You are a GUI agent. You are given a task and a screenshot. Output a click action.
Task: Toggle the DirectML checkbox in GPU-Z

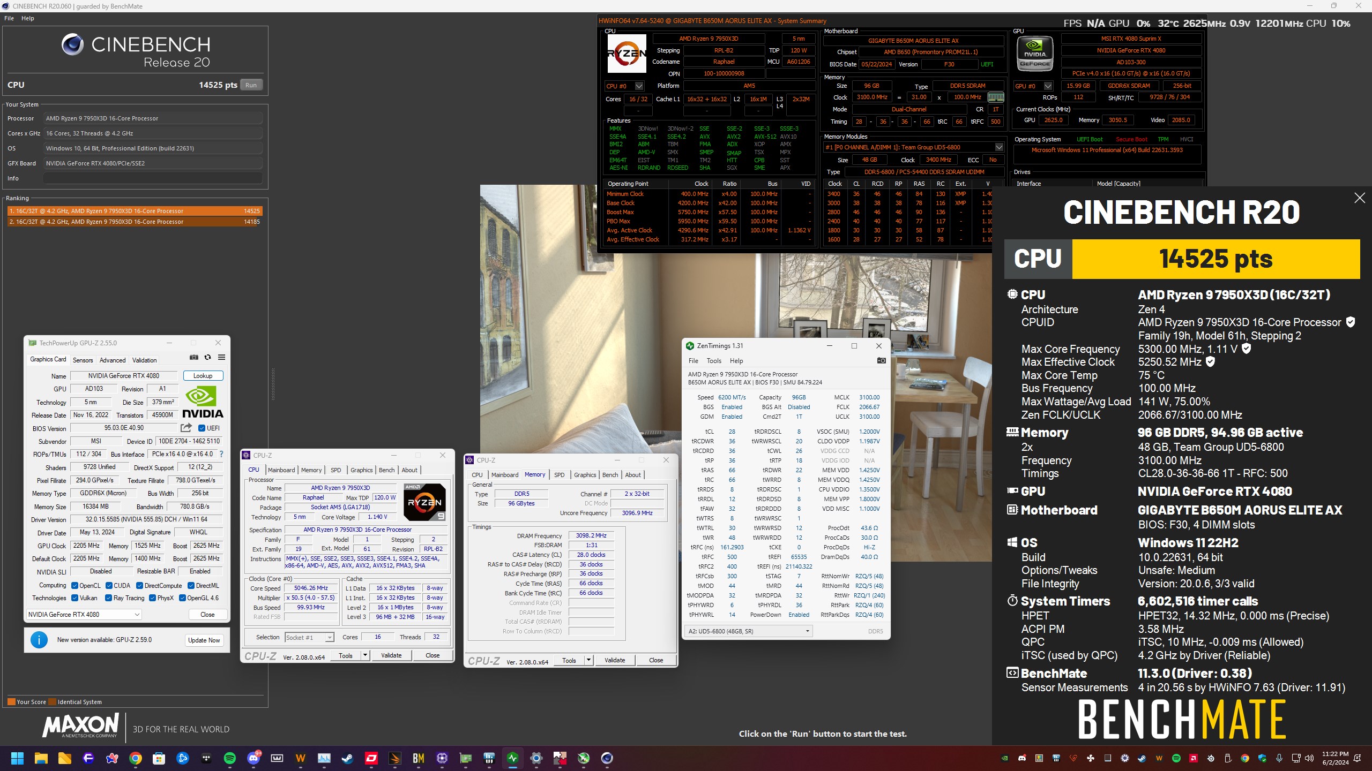(191, 586)
